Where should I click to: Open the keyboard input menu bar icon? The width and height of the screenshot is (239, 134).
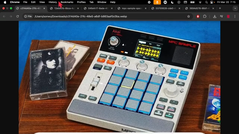(185, 2)
